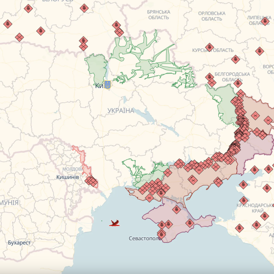Select the upper marker on the Azov Sea eastern shore

click(x=244, y=185)
